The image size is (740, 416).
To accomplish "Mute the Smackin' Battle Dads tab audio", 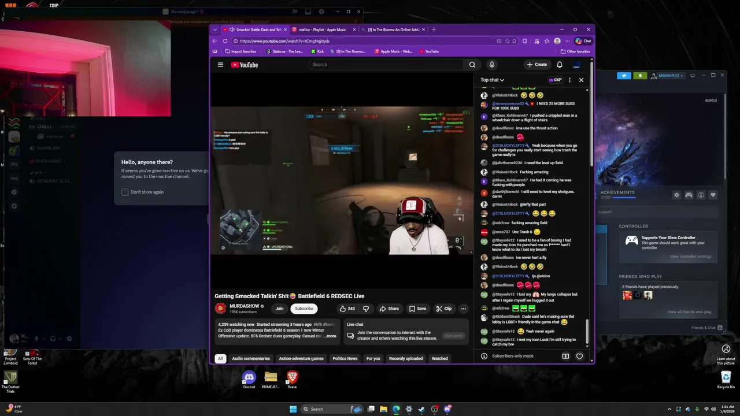I will (232, 29).
